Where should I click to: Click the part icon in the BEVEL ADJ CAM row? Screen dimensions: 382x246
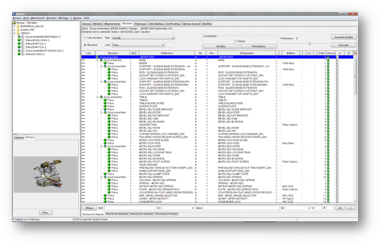coord(109,119)
